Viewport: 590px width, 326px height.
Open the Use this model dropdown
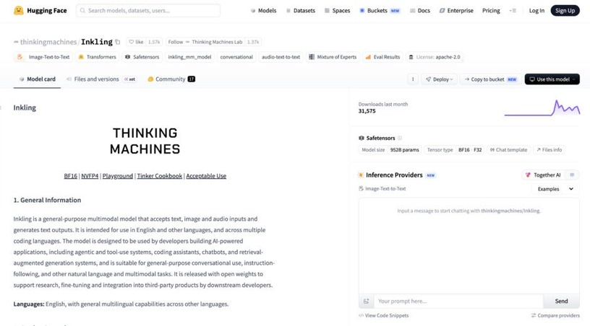point(552,79)
